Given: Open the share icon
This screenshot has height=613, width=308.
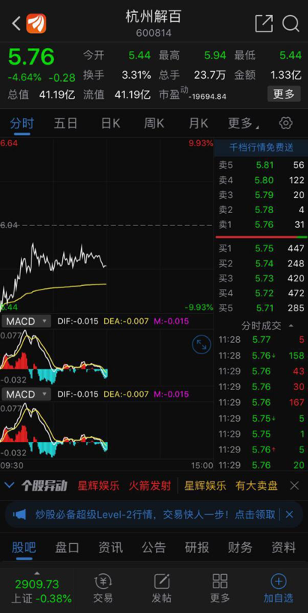Looking at the screenshot, I should pyautogui.click(x=264, y=23).
